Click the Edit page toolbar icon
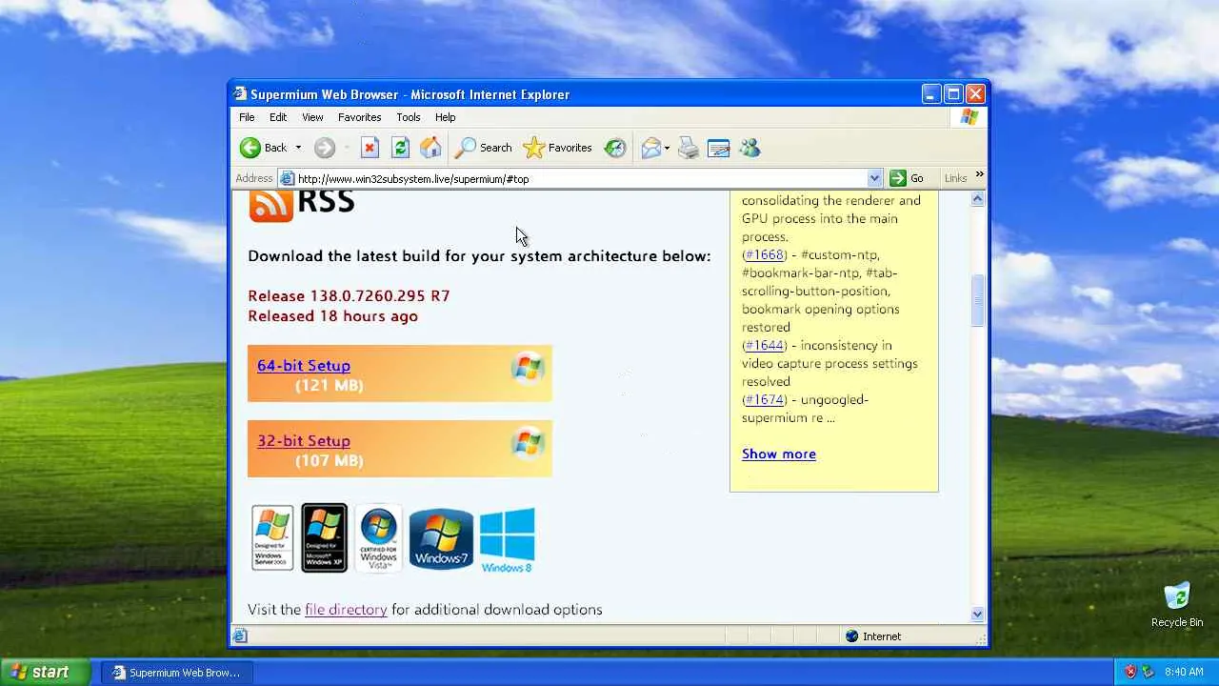The image size is (1219, 686). click(x=719, y=148)
